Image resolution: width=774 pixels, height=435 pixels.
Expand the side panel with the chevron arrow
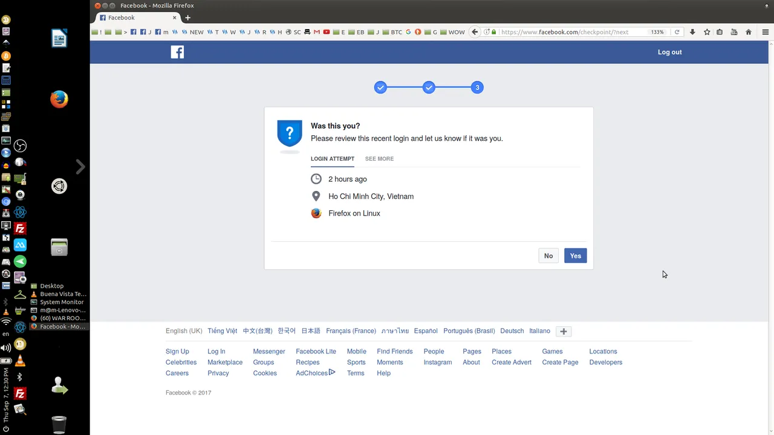tap(80, 167)
